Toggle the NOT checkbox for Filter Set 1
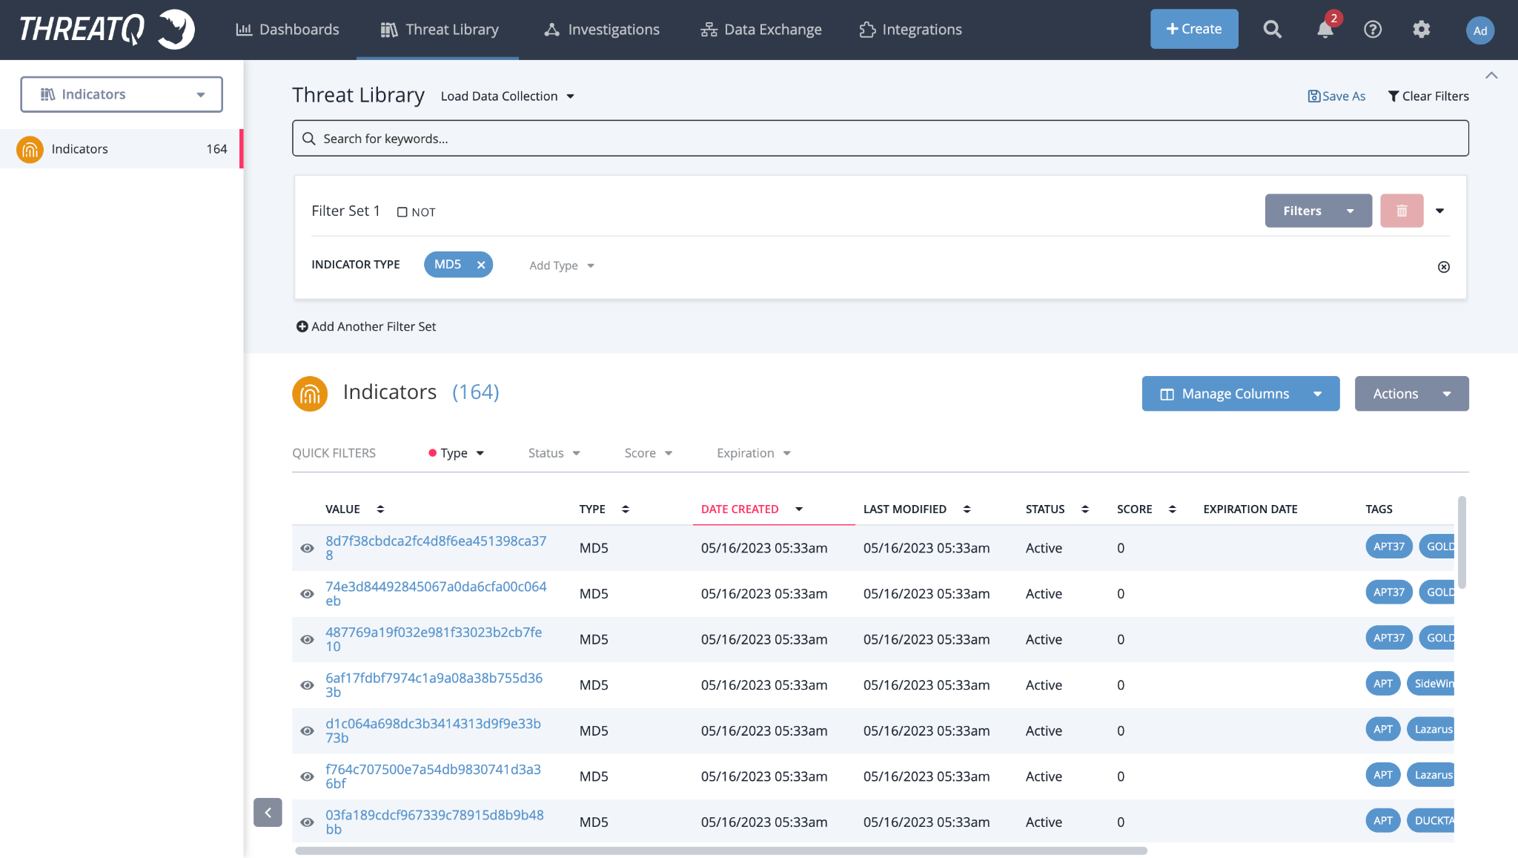The width and height of the screenshot is (1518, 858). (x=402, y=212)
